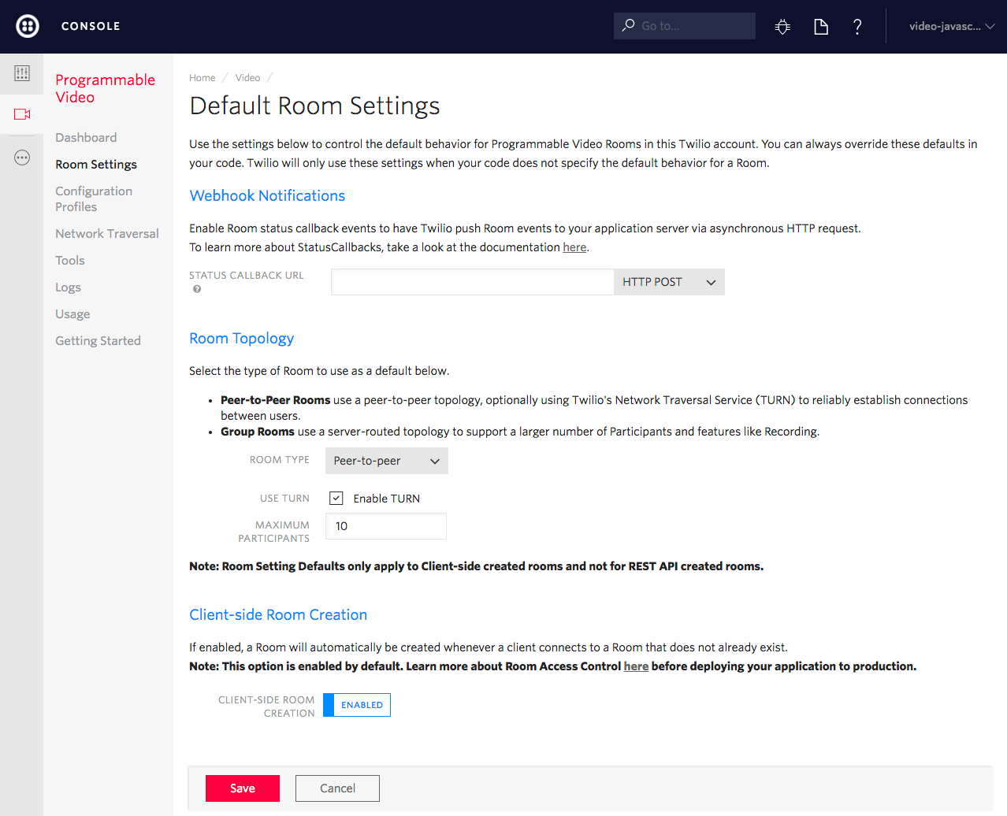The image size is (1007, 816).
Task: Open Getting Started in the sidebar
Action: pyautogui.click(x=98, y=340)
